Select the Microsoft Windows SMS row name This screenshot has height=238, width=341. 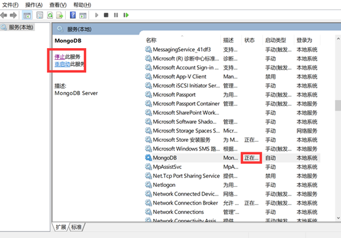point(186,149)
